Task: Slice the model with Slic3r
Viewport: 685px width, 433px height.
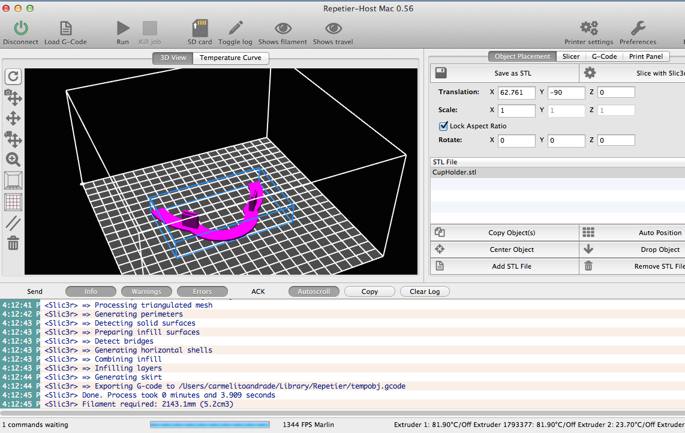Action: coord(632,73)
